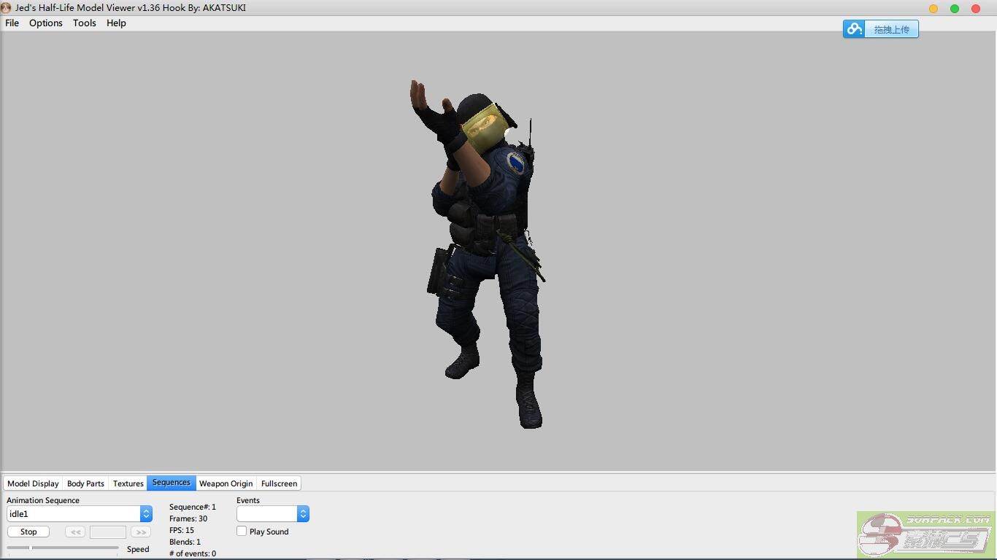The height and width of the screenshot is (560, 997).
Task: Step to previous frame with << button
Action: coord(74,532)
